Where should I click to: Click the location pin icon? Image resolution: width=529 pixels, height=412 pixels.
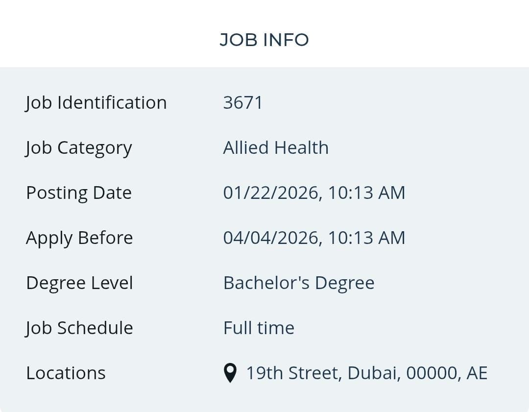pyautogui.click(x=230, y=373)
